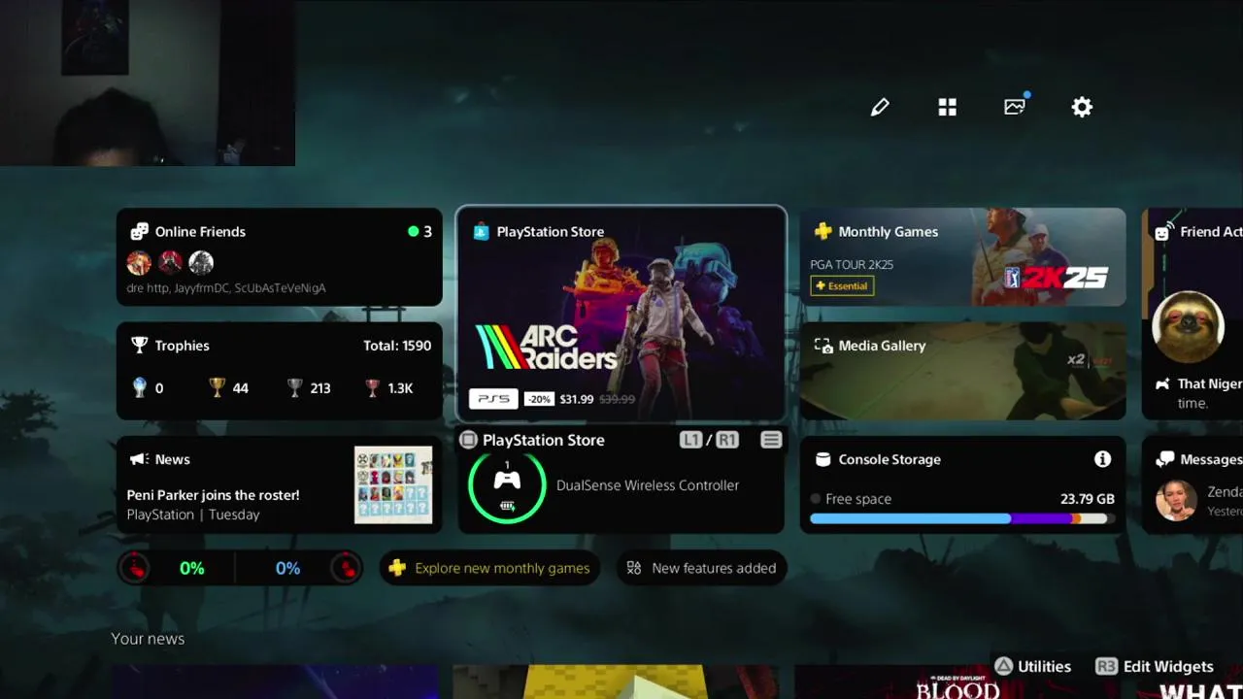The width and height of the screenshot is (1243, 699).
Task: Click the PlayStation Plus icon in Monthly Games
Action: (x=823, y=231)
